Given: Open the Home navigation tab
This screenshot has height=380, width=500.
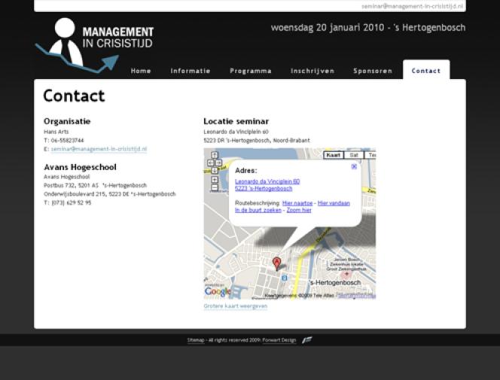Looking at the screenshot, I should (141, 71).
